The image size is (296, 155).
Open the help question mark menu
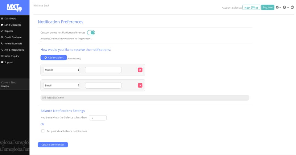pos(285,7)
